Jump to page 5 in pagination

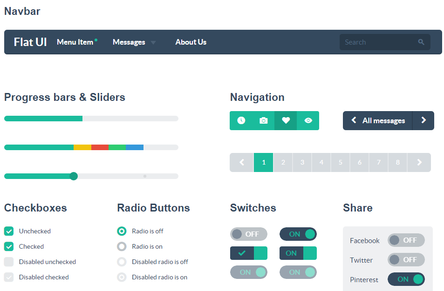pyautogui.click(x=341, y=162)
